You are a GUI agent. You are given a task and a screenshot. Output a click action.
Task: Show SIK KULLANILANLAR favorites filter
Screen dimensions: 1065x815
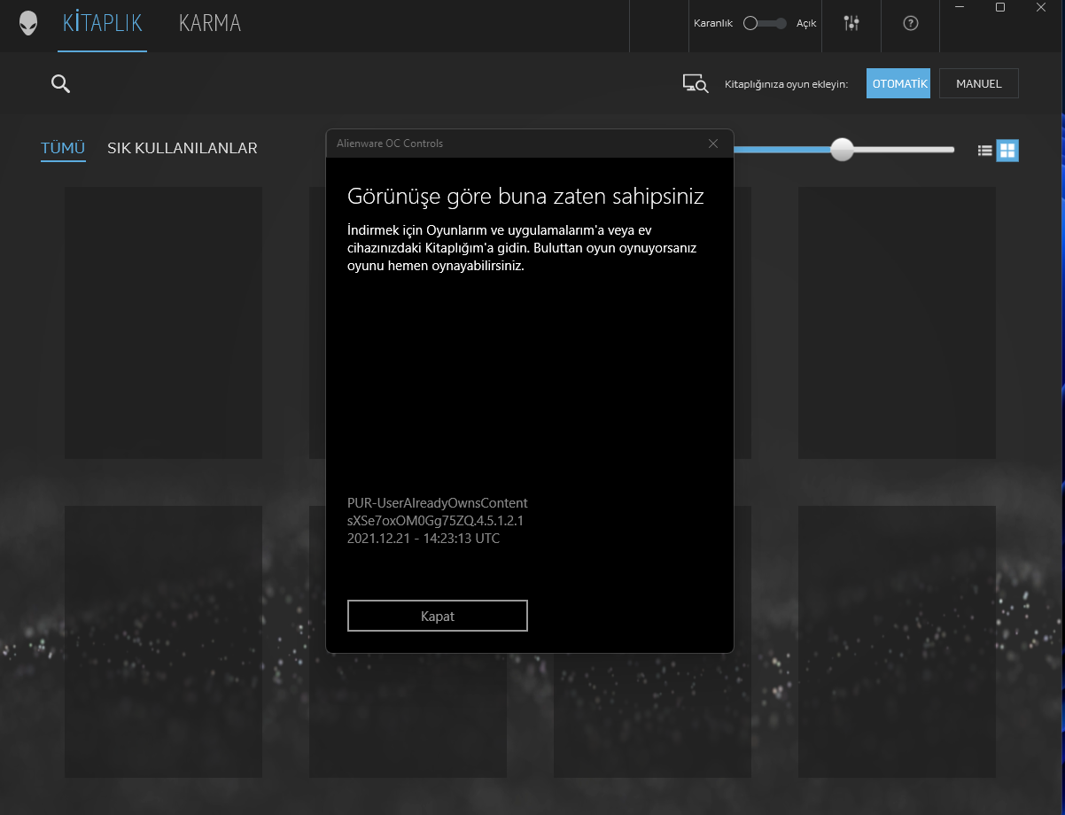(x=183, y=148)
